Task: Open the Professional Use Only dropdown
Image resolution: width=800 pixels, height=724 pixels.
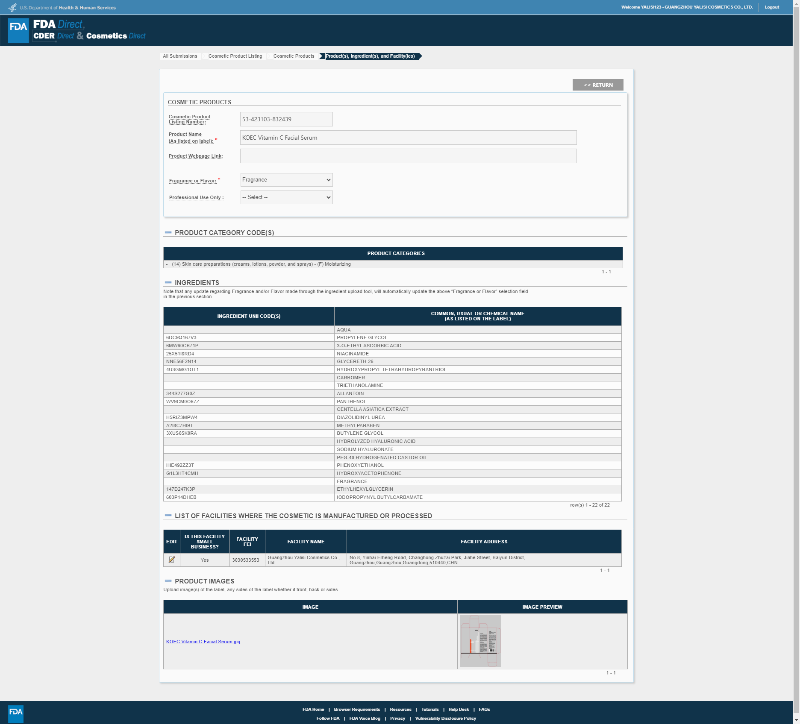Action: point(286,197)
